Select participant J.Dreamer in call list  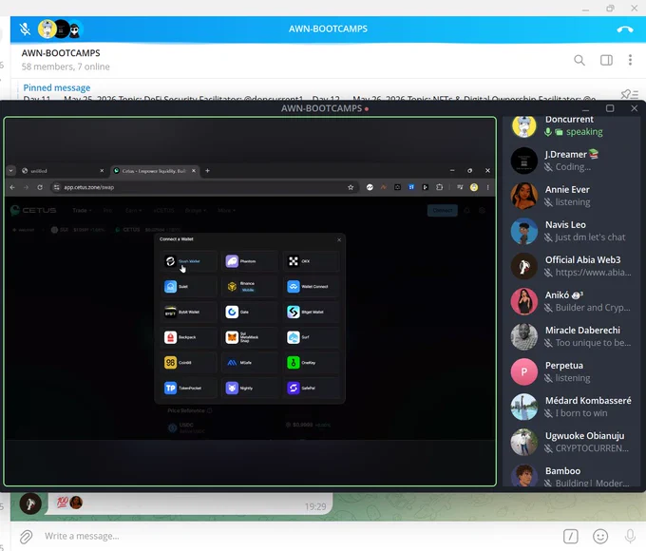pos(572,161)
